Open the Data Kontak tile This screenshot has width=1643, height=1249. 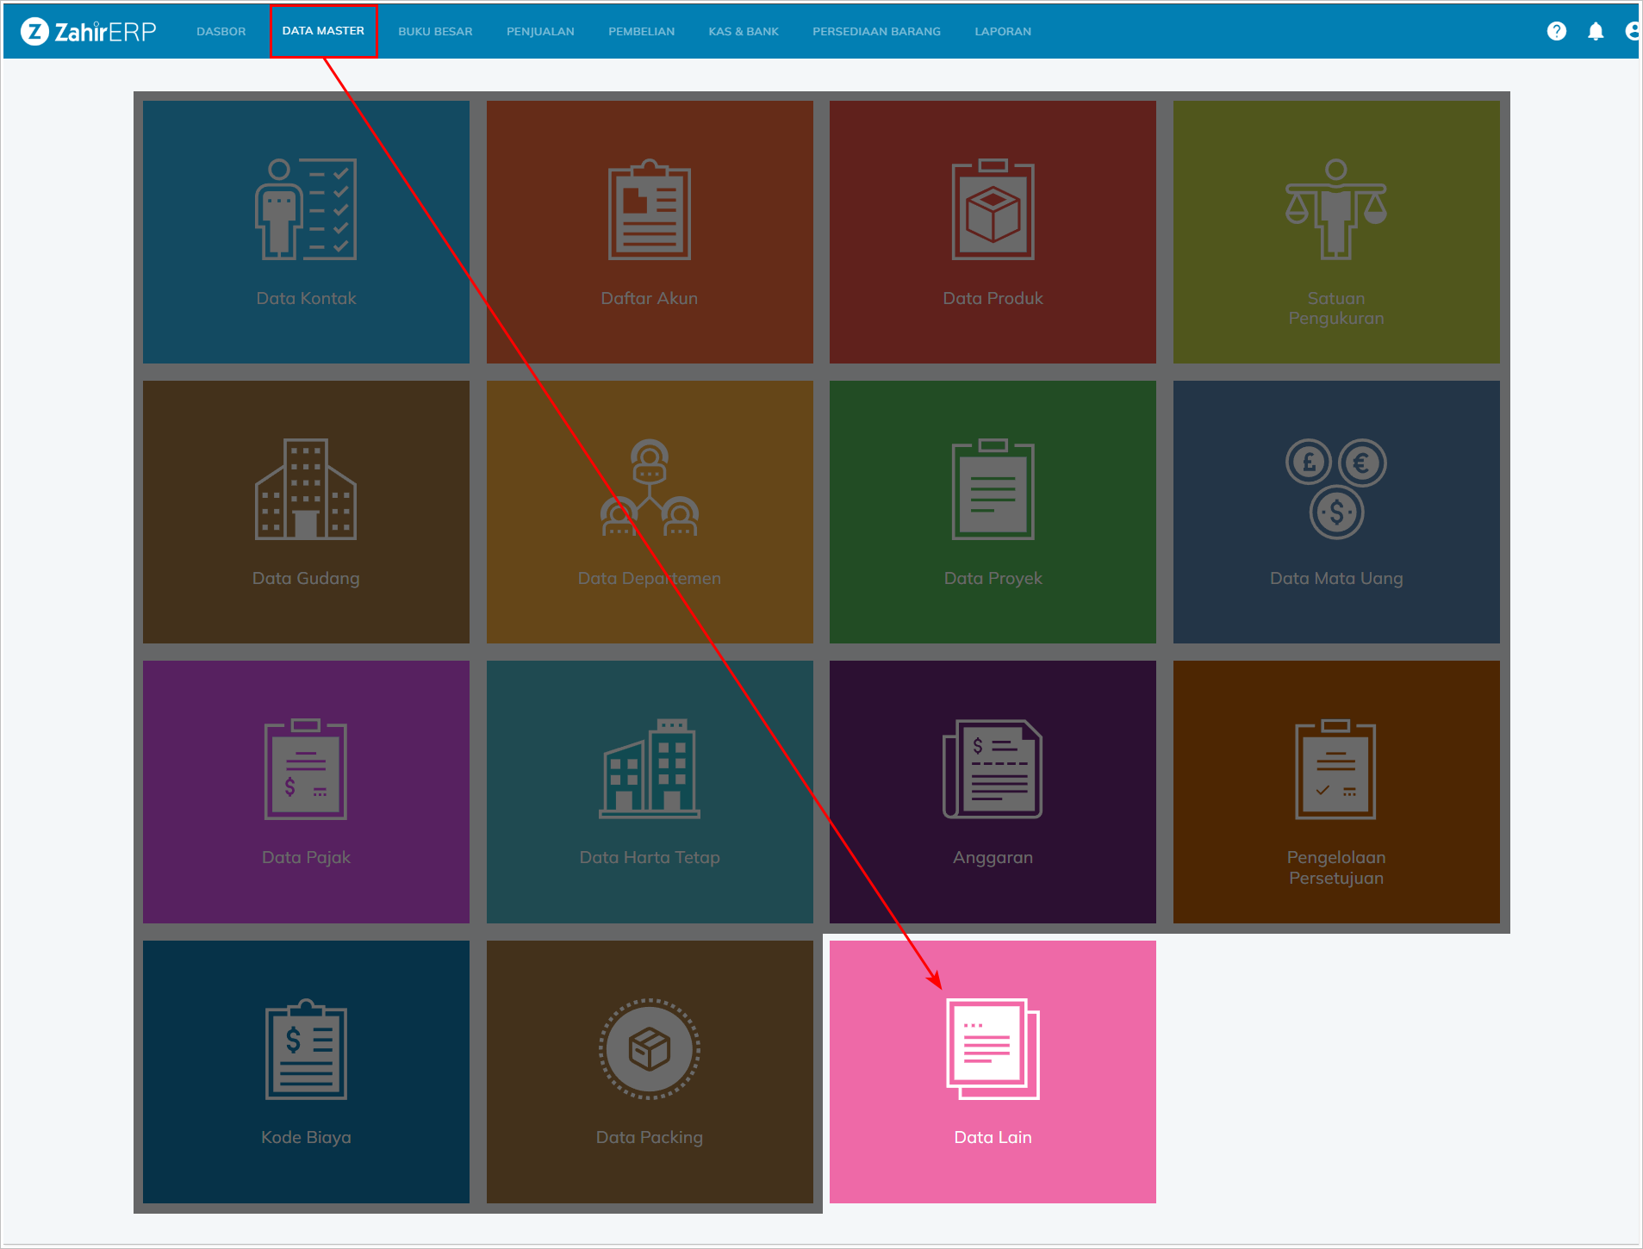click(x=306, y=232)
